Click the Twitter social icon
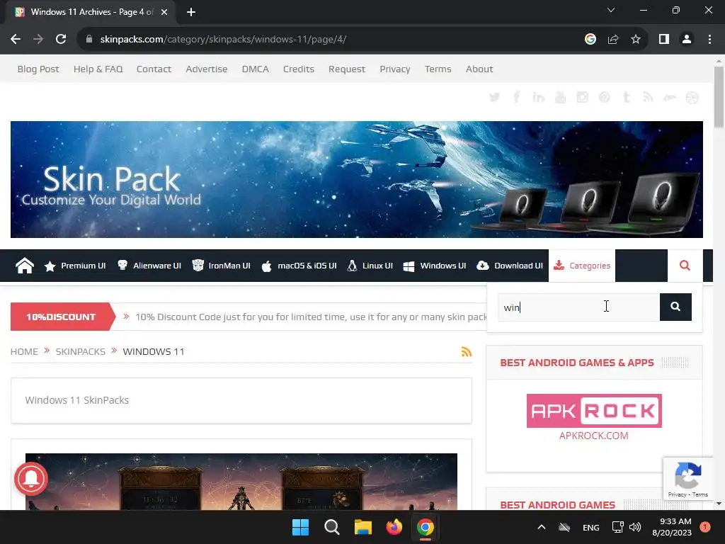The image size is (725, 544). (x=494, y=98)
